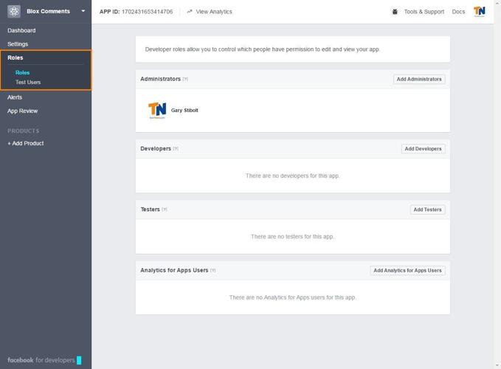Select Test Users under Roles
Screen dimensions: 501x369
click(x=28, y=82)
